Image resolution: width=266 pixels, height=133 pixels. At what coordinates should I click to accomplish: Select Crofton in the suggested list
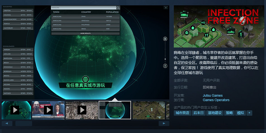18,11
